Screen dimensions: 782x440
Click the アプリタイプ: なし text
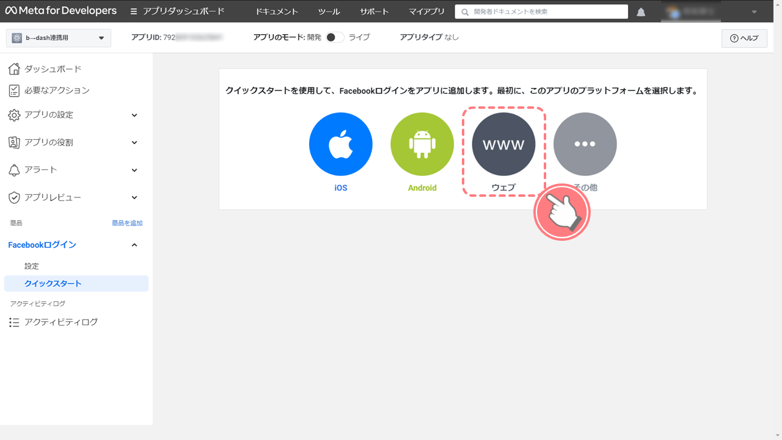pyautogui.click(x=429, y=37)
